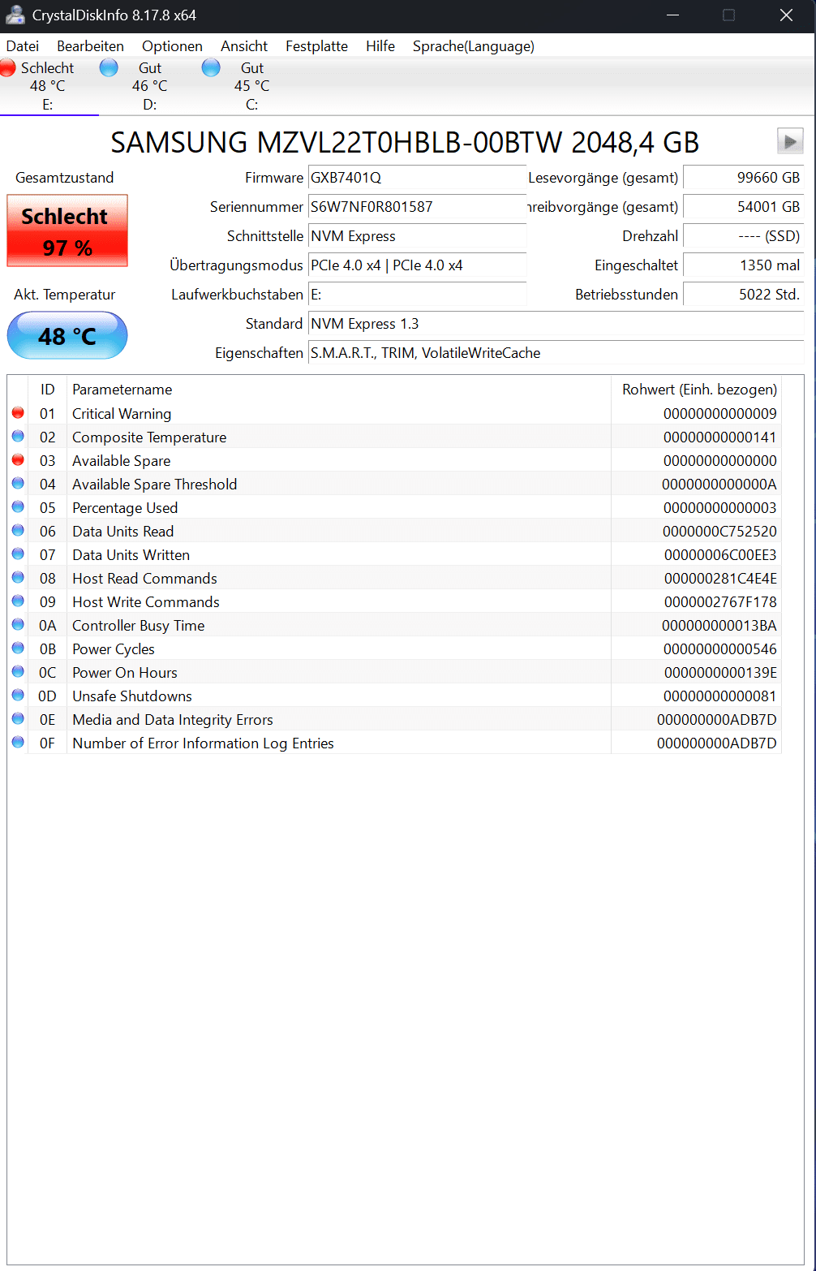This screenshot has width=816, height=1271.
Task: Click the blue status orb for drive C:
Action: [211, 67]
